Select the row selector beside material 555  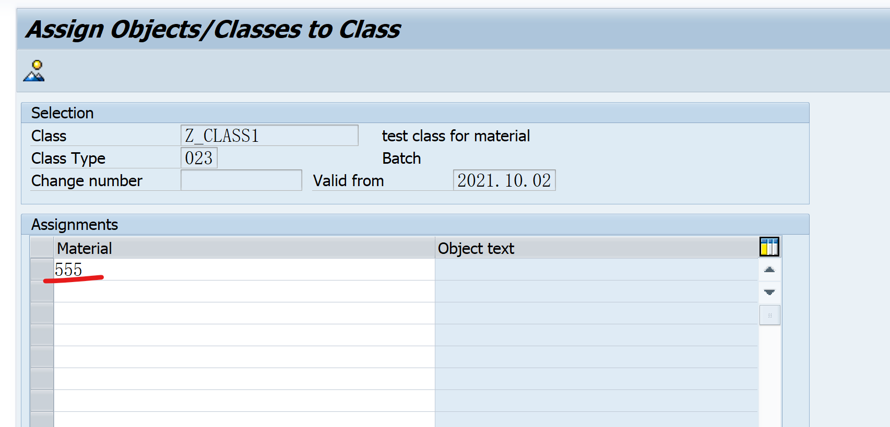click(42, 270)
